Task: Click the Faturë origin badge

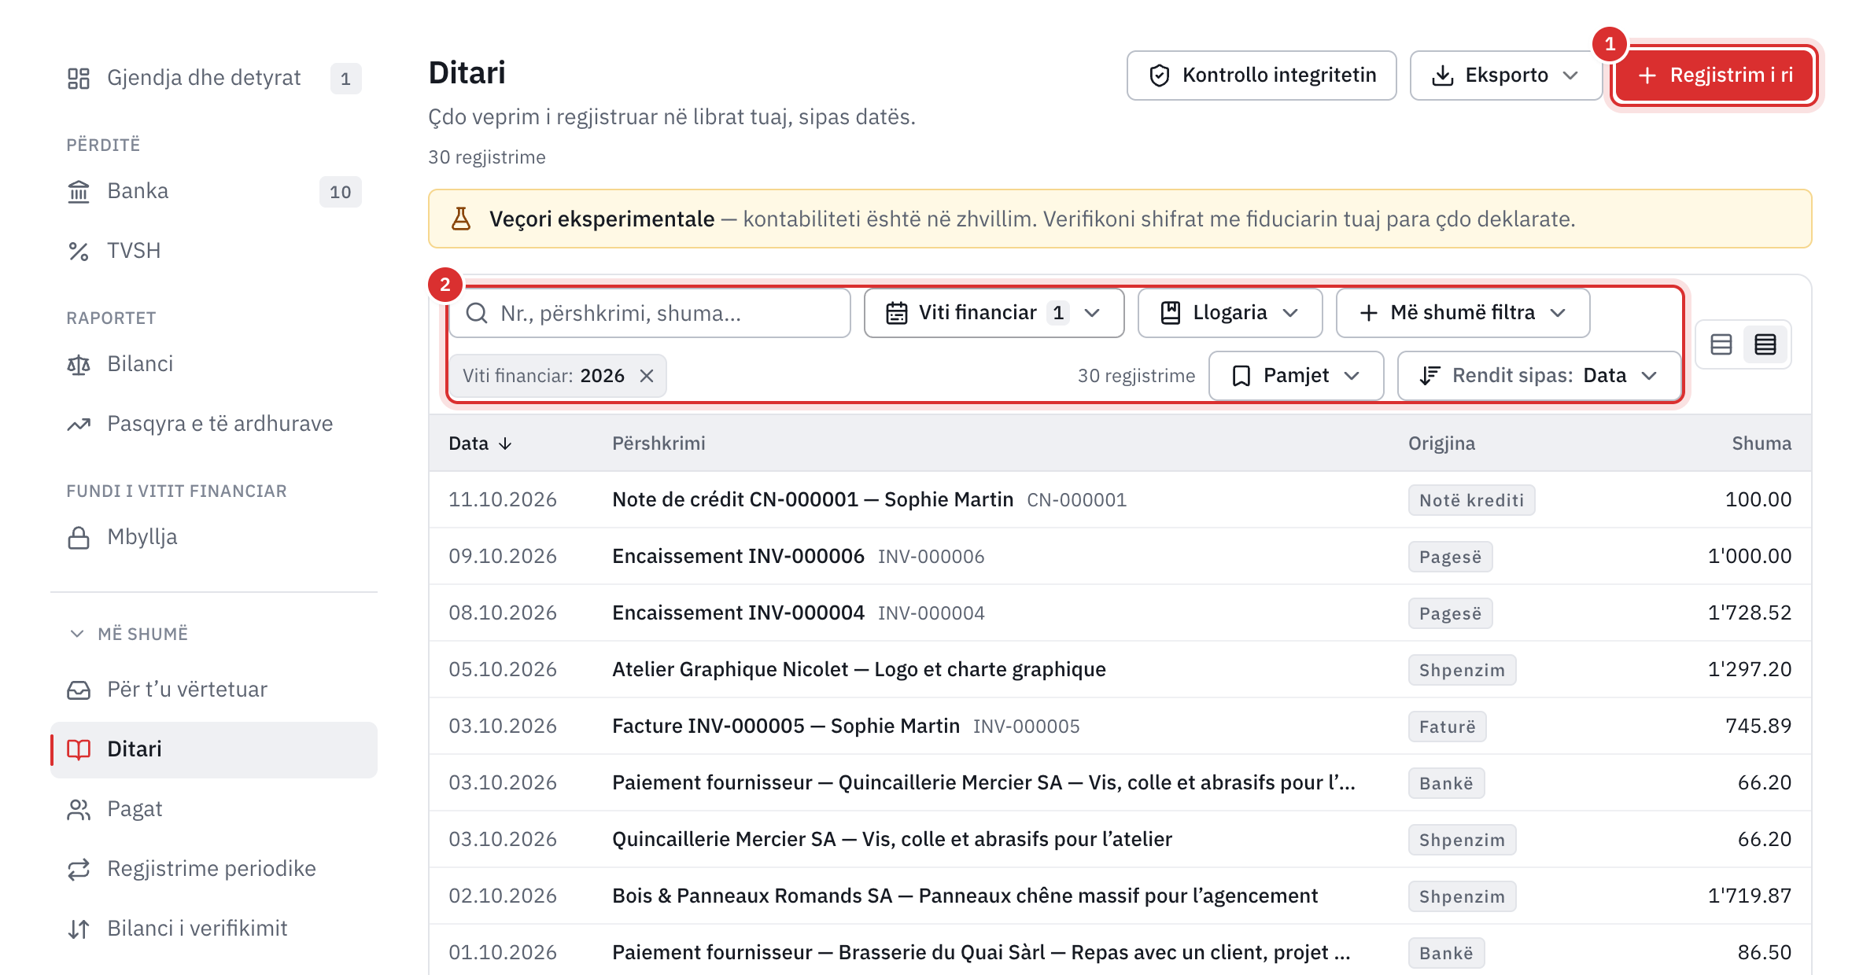Action: 1447,727
